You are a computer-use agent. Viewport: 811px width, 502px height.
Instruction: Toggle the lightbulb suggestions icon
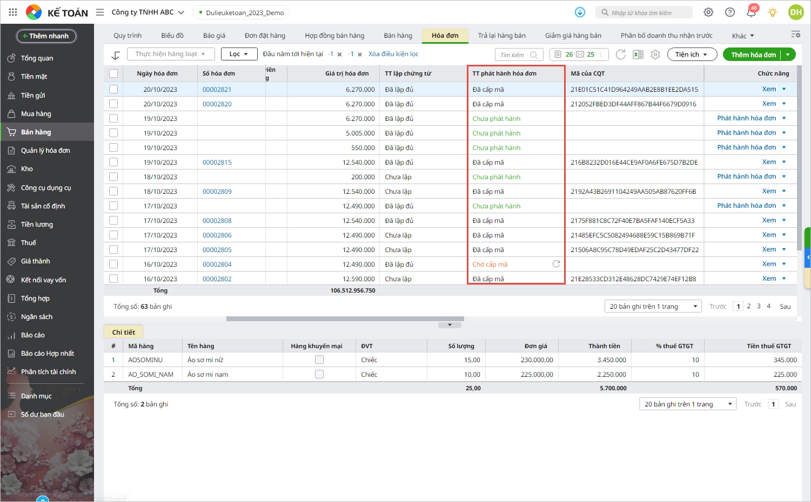tap(773, 12)
